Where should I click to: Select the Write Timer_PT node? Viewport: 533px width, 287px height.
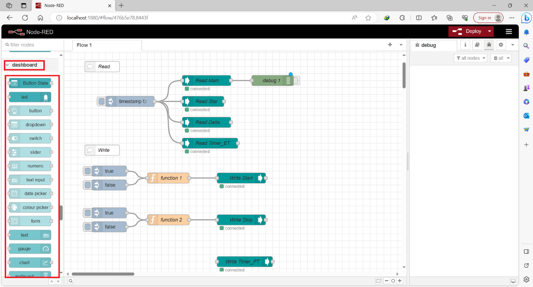point(245,262)
